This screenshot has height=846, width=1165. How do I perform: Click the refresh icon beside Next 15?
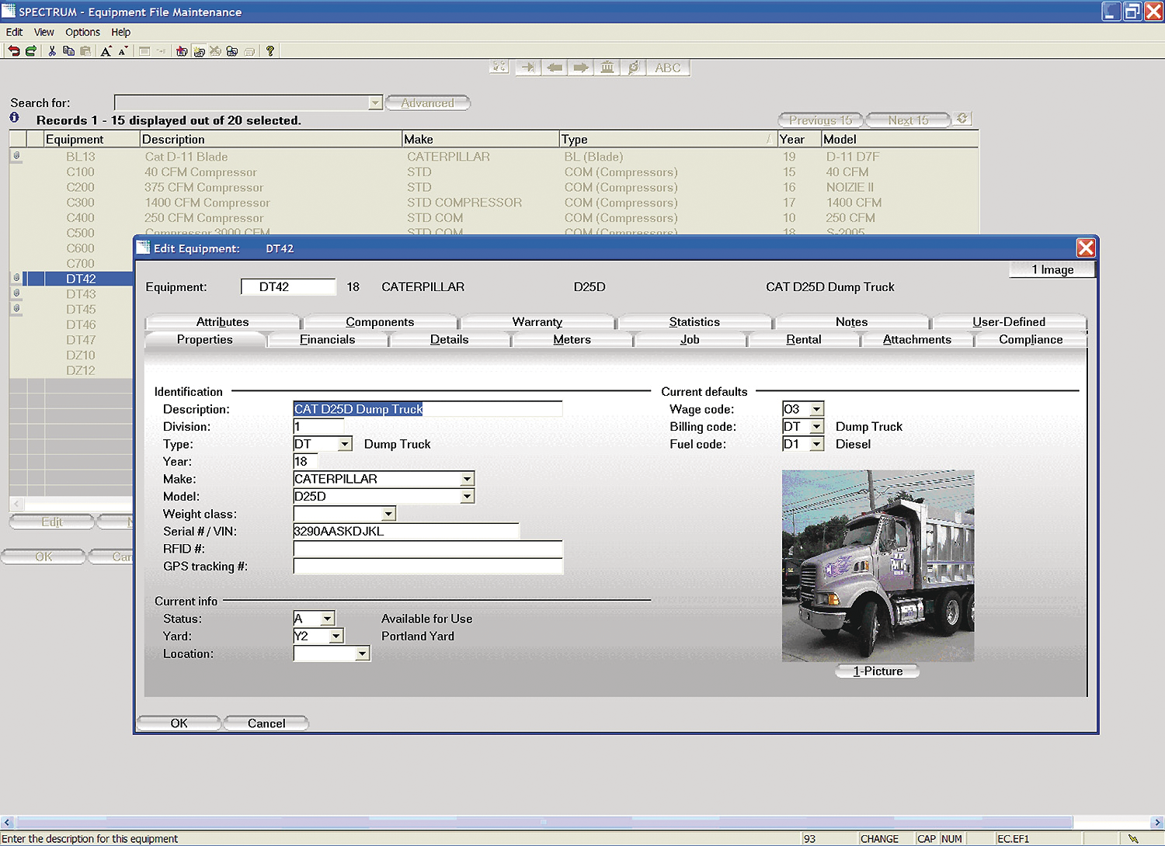click(962, 119)
